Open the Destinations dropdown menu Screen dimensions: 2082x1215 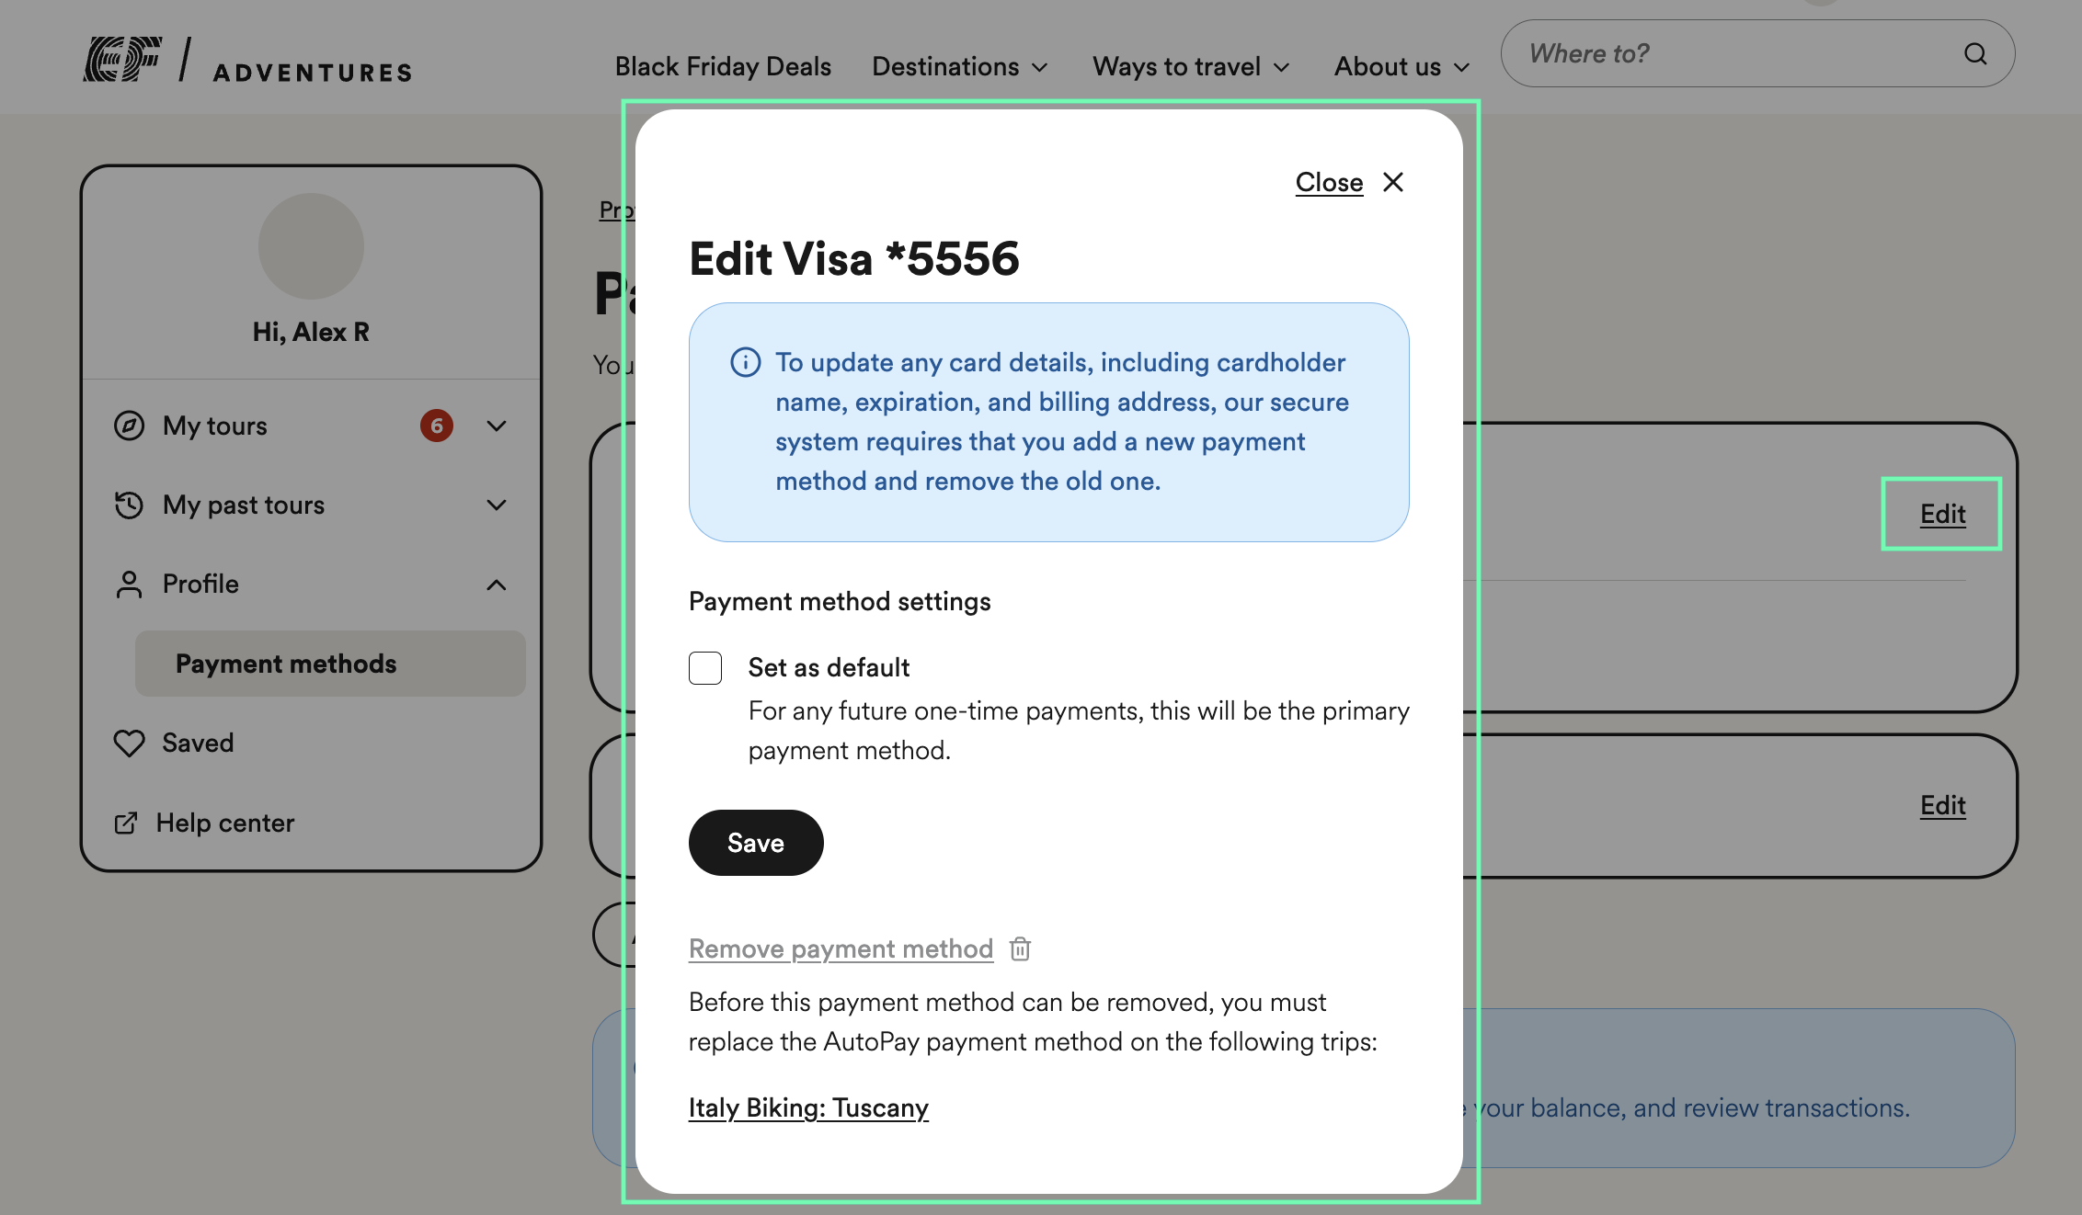click(960, 66)
